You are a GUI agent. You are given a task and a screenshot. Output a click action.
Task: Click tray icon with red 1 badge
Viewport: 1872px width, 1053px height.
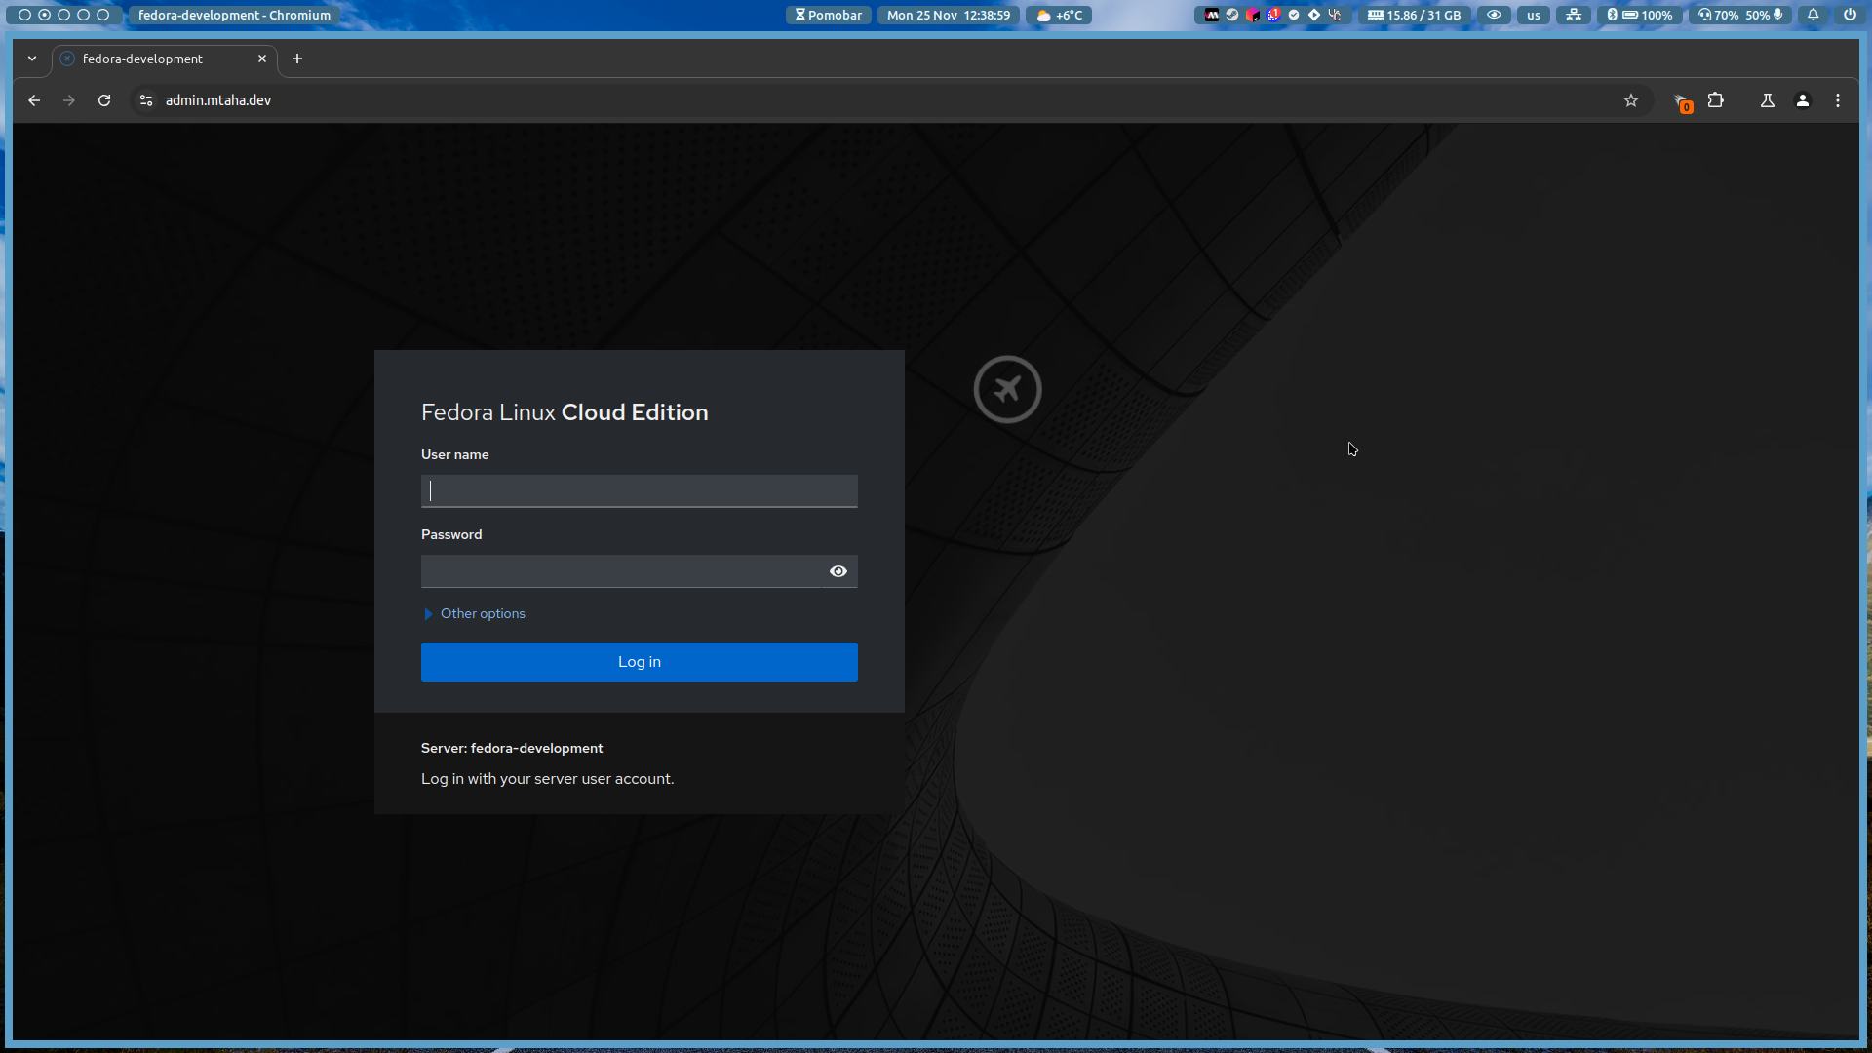pyautogui.click(x=1273, y=15)
